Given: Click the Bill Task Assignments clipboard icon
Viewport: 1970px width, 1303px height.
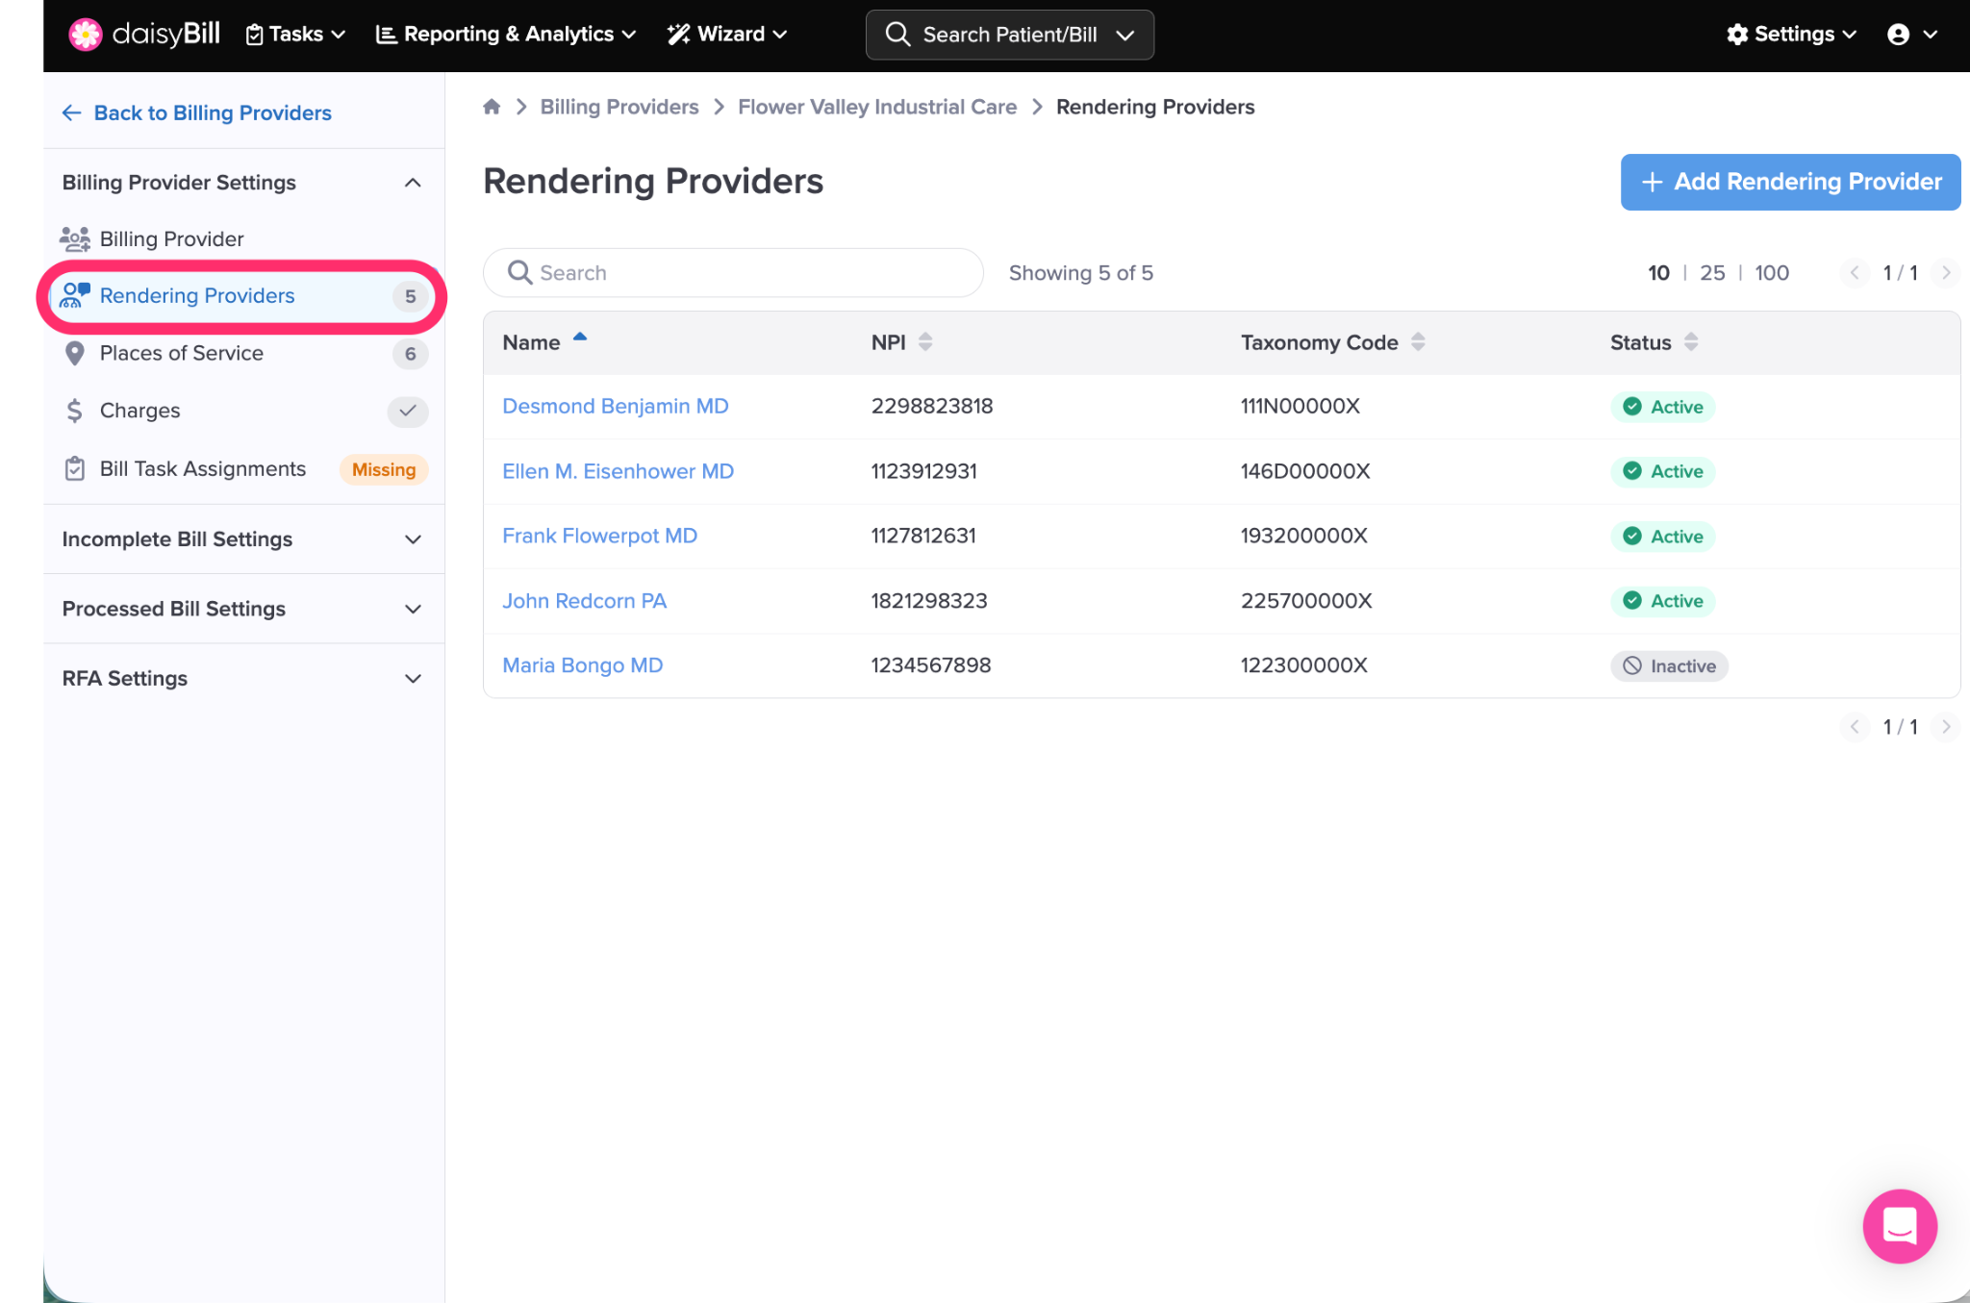Looking at the screenshot, I should pos(74,469).
